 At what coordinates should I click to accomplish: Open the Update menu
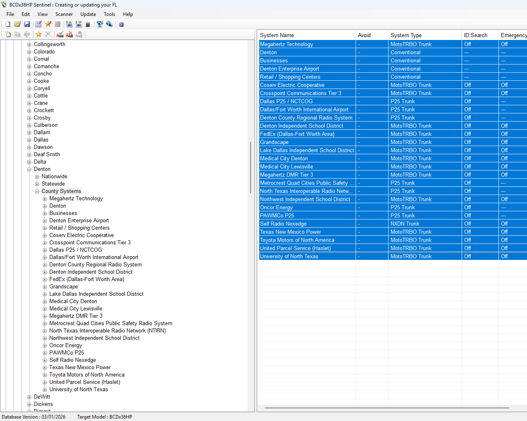[88, 14]
